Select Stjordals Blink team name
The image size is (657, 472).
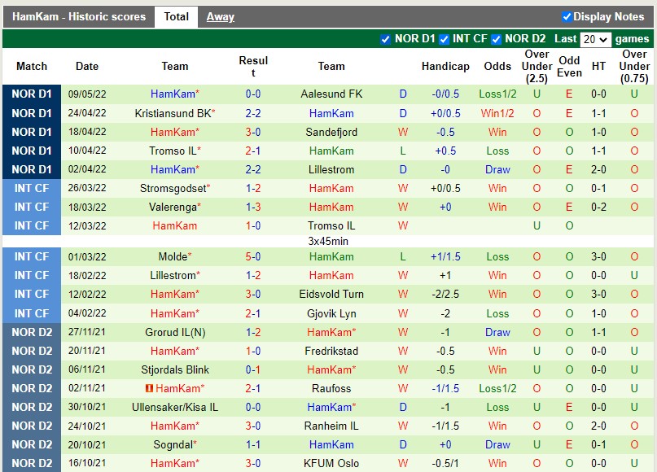coord(175,369)
